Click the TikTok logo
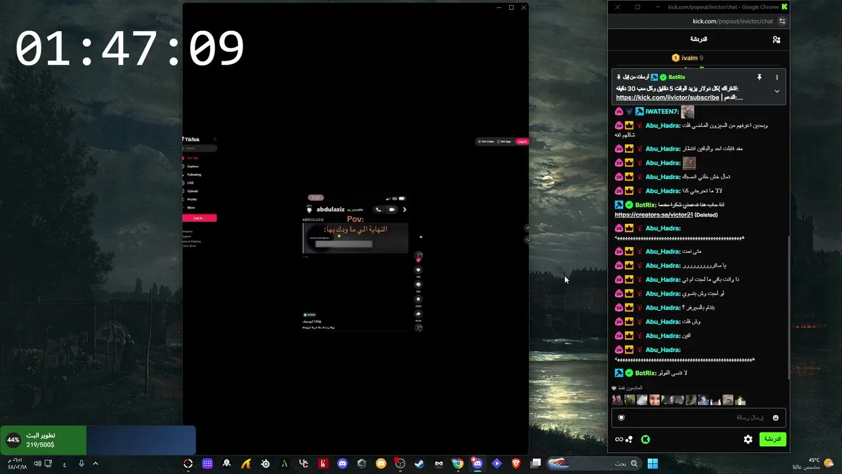The height and width of the screenshot is (474, 842). pyautogui.click(x=191, y=140)
